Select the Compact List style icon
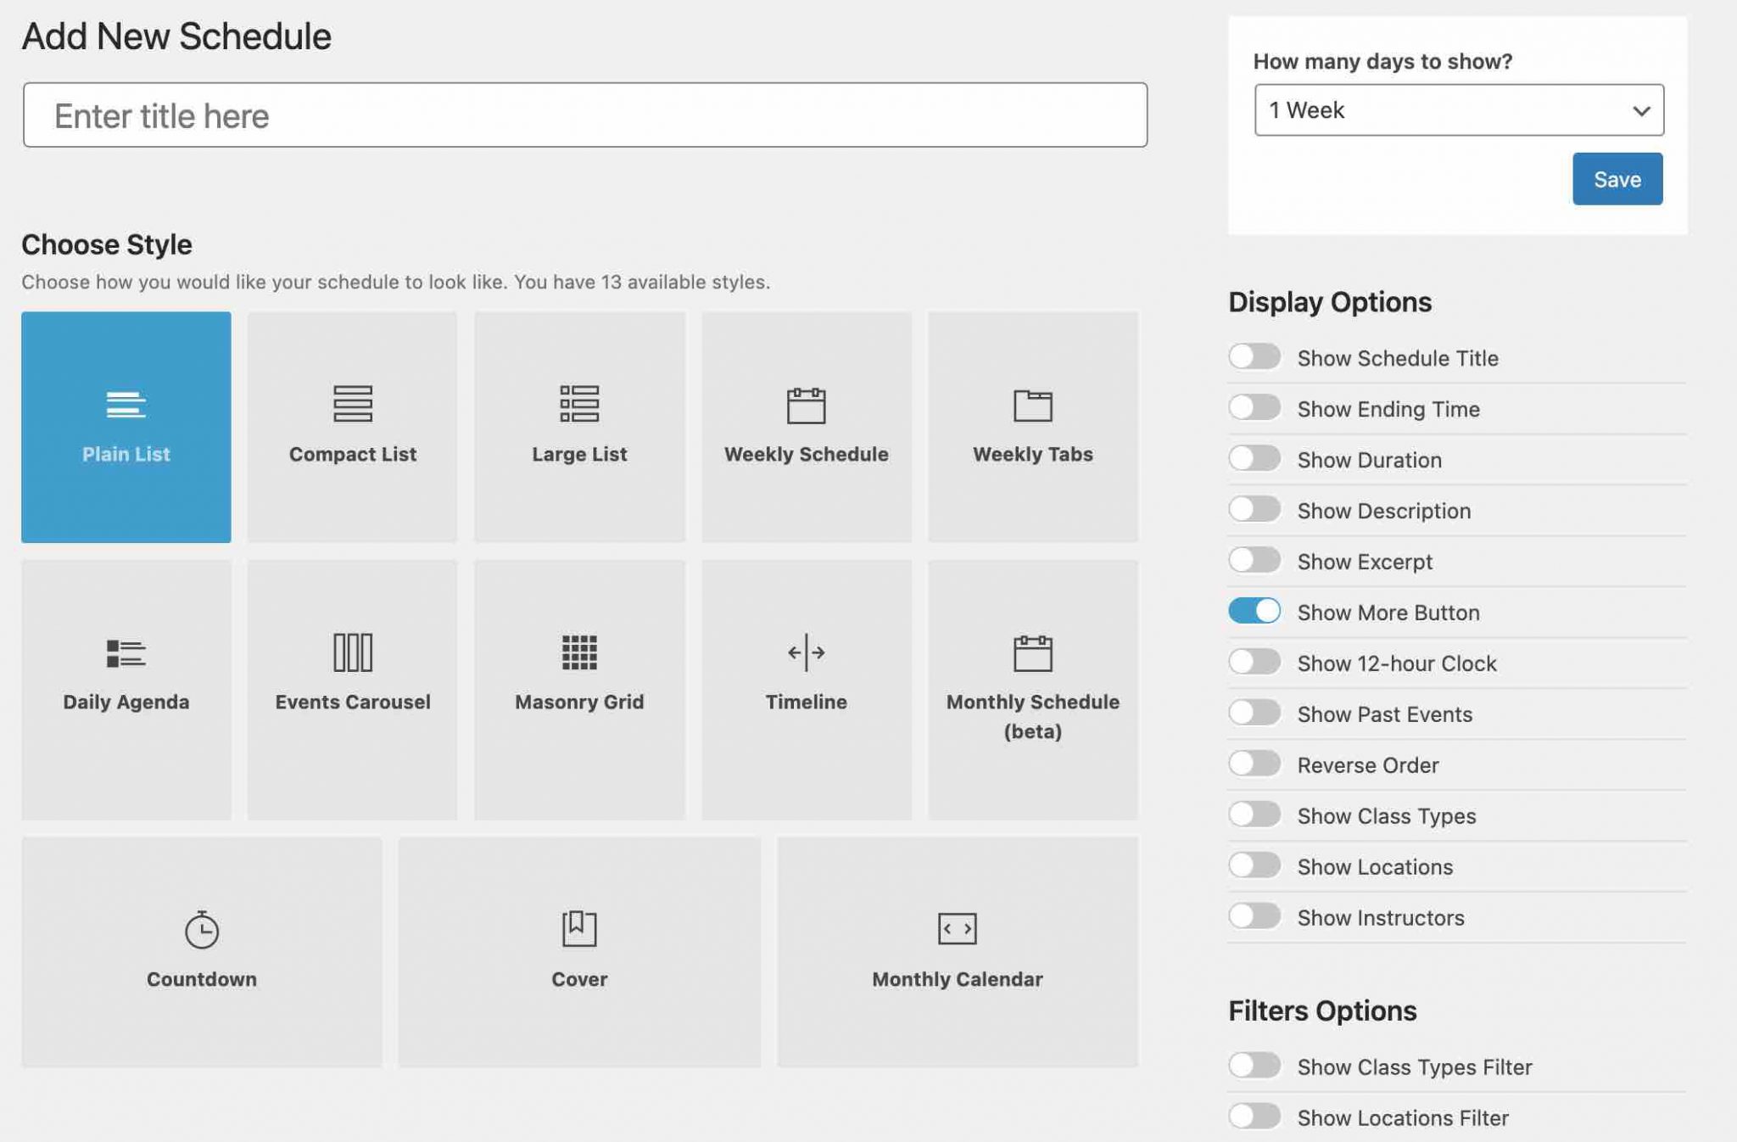 [352, 403]
